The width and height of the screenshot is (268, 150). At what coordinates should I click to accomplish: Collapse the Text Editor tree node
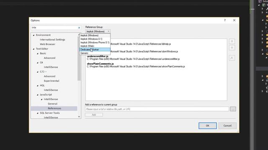33,49
